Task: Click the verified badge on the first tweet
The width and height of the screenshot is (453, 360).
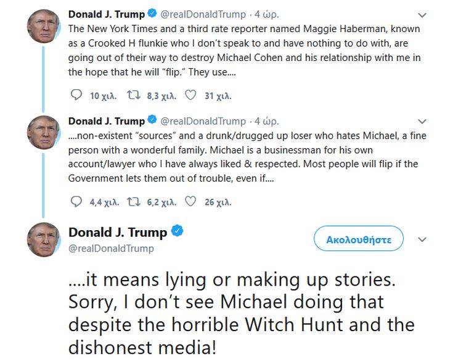Action: click(152, 14)
